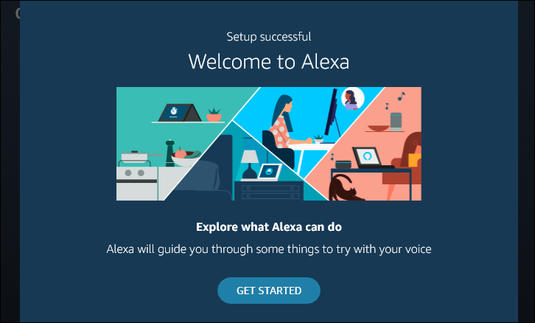Select the Echo device on the nightstand

pyautogui.click(x=270, y=172)
